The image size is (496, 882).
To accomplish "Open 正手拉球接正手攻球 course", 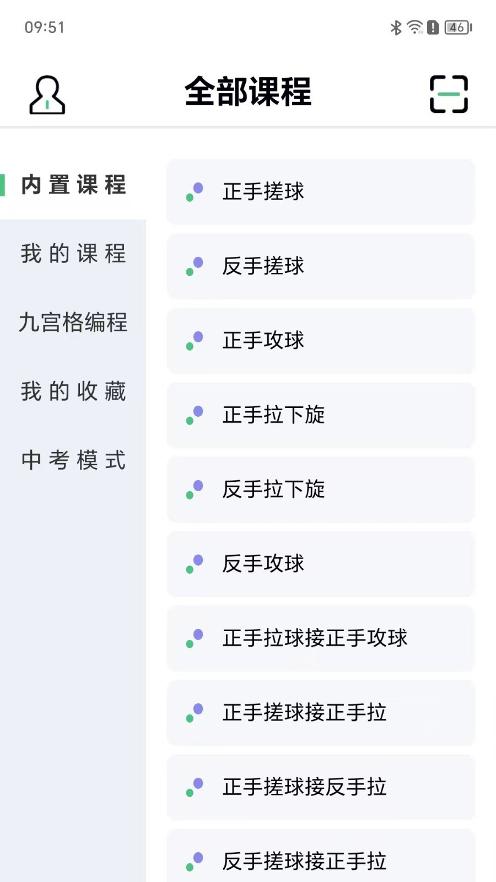I will pyautogui.click(x=320, y=638).
